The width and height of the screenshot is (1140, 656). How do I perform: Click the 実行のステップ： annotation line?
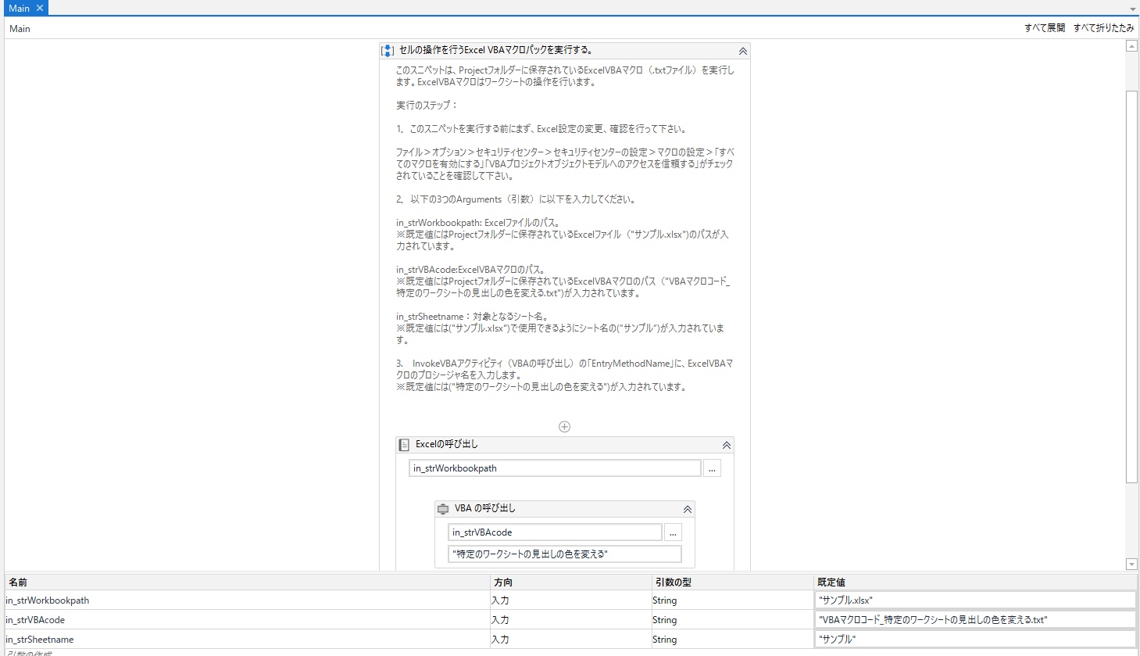point(427,106)
